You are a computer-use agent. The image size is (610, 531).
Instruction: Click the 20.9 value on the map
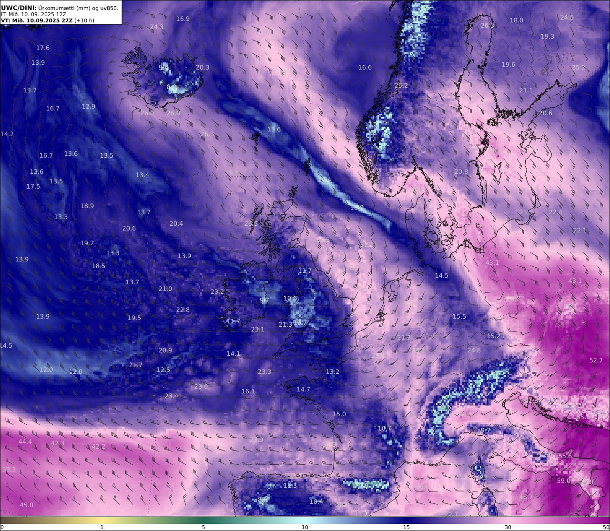point(165,350)
